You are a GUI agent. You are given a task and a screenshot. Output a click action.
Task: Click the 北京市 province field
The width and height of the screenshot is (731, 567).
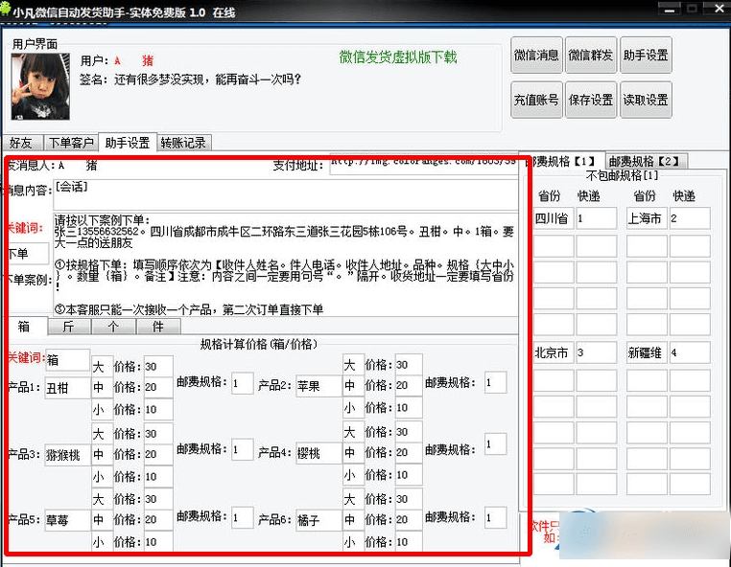(552, 352)
